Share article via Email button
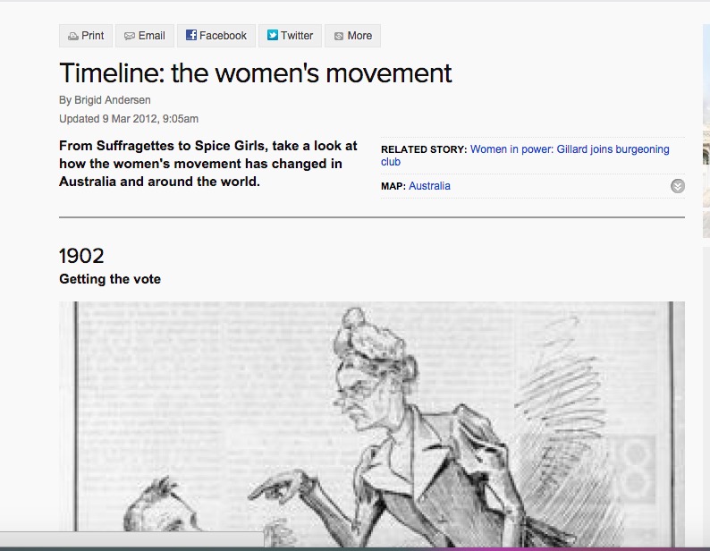Image resolution: width=710 pixels, height=551 pixels. (x=145, y=36)
